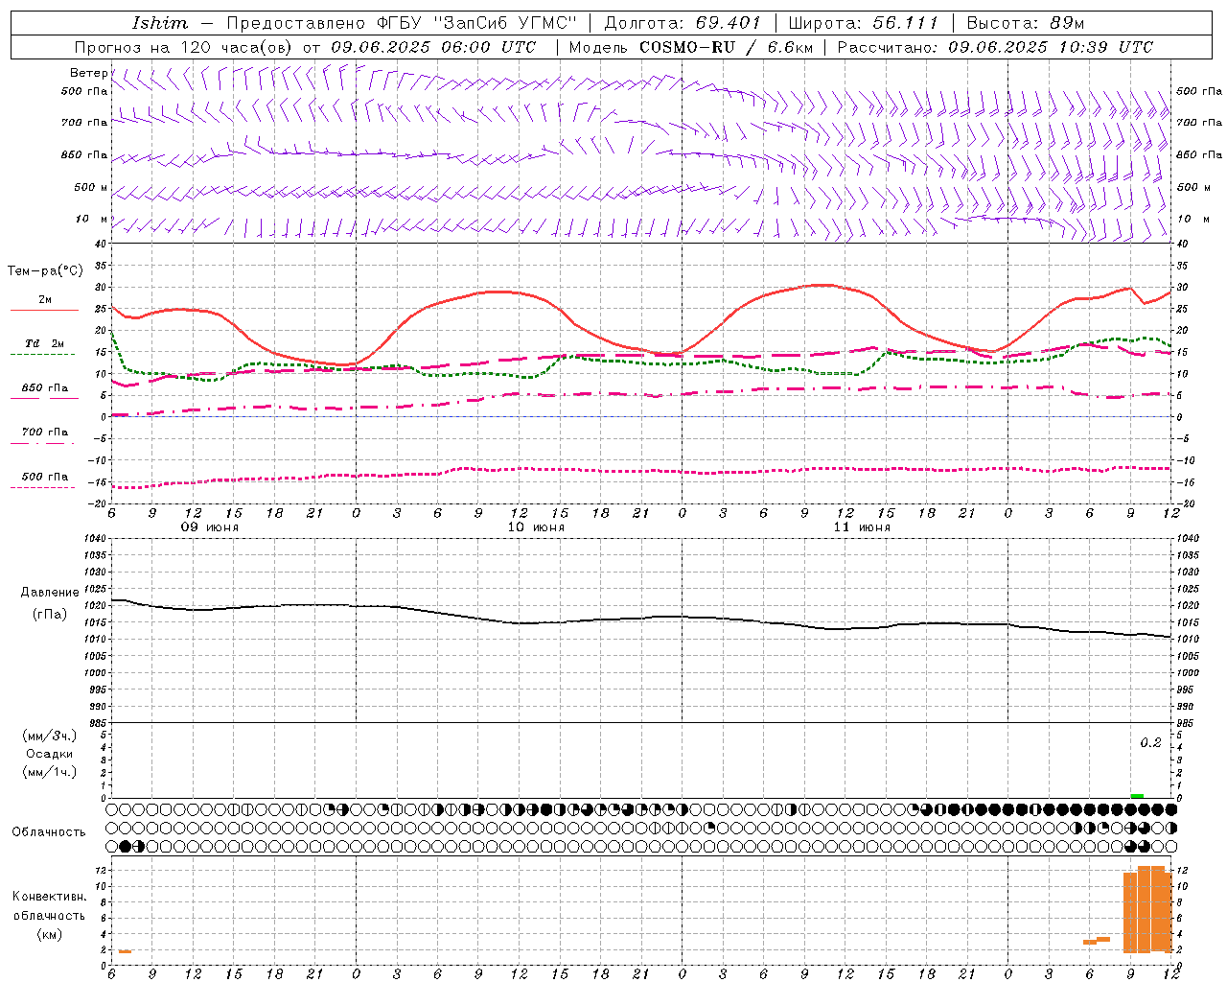The height and width of the screenshot is (982, 1227).
Task: Click the "Конвективн." convective cloud label
Action: click(x=50, y=897)
